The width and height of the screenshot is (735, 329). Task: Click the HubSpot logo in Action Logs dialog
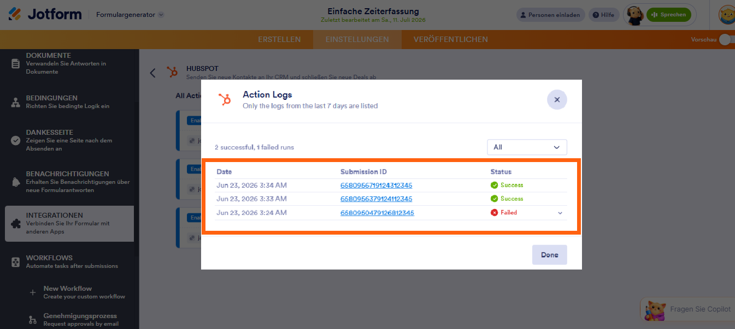(x=224, y=99)
